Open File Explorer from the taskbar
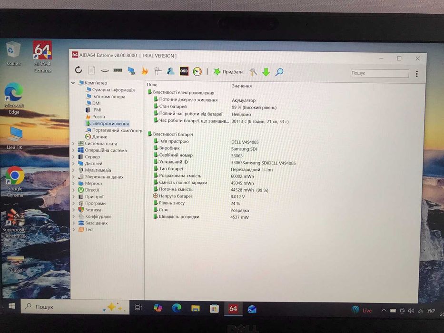The image size is (444, 333). (x=196, y=308)
